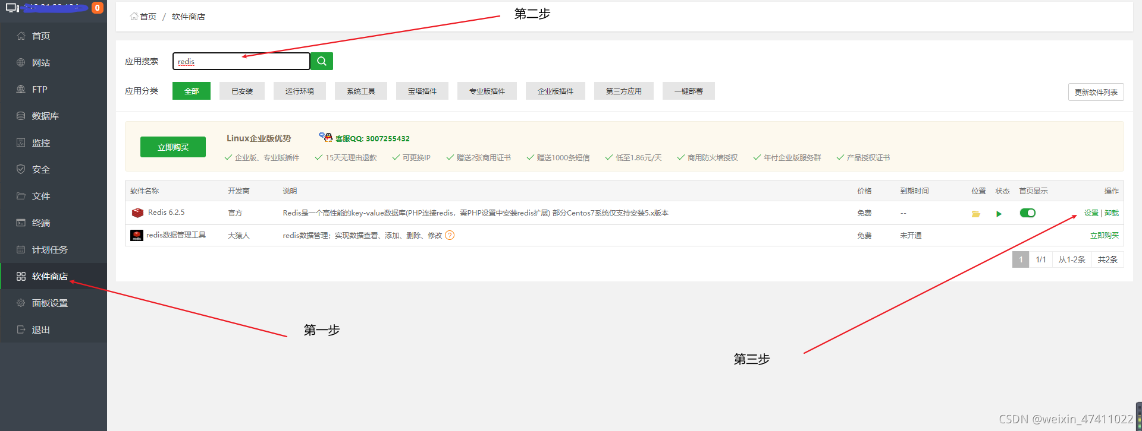Click the green 立即购买 banner button
Viewport: 1142px width, 431px height.
coord(173,147)
